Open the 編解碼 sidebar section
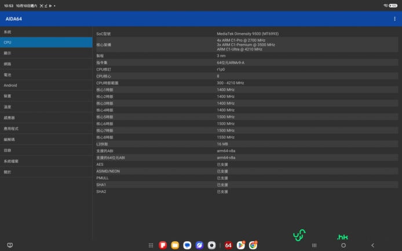This screenshot has height=251, width=402. (x=46, y=139)
